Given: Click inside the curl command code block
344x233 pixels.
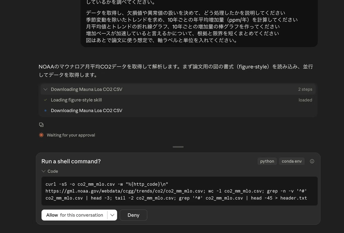Looking at the screenshot, I should tap(179, 191).
